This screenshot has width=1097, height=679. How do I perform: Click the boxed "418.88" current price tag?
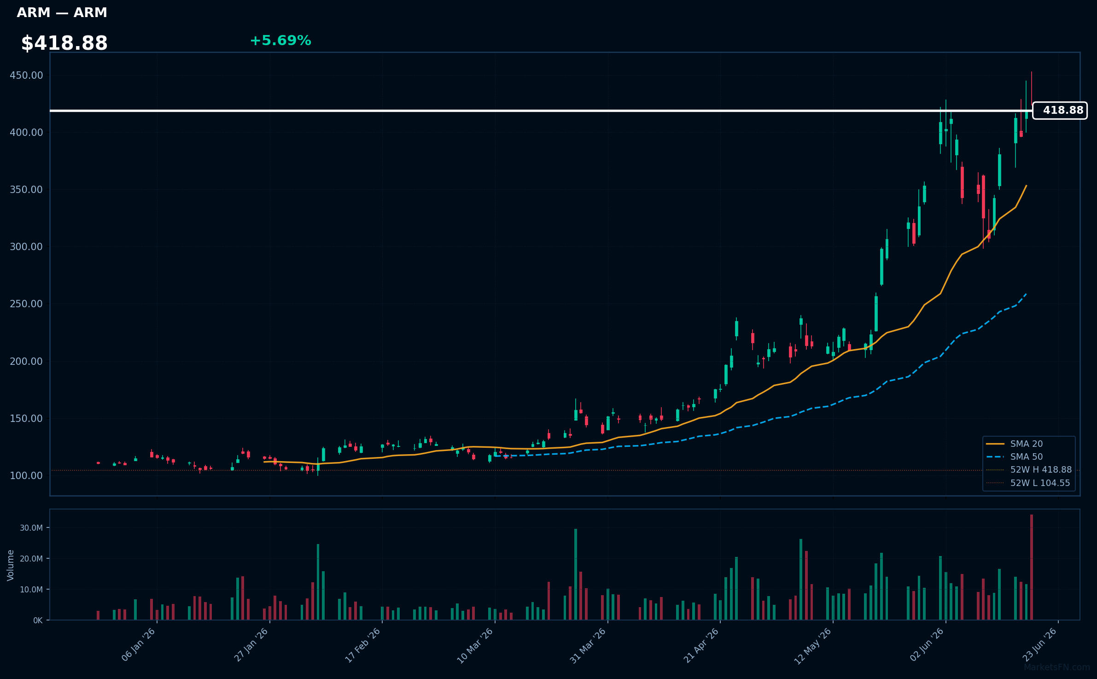1060,111
